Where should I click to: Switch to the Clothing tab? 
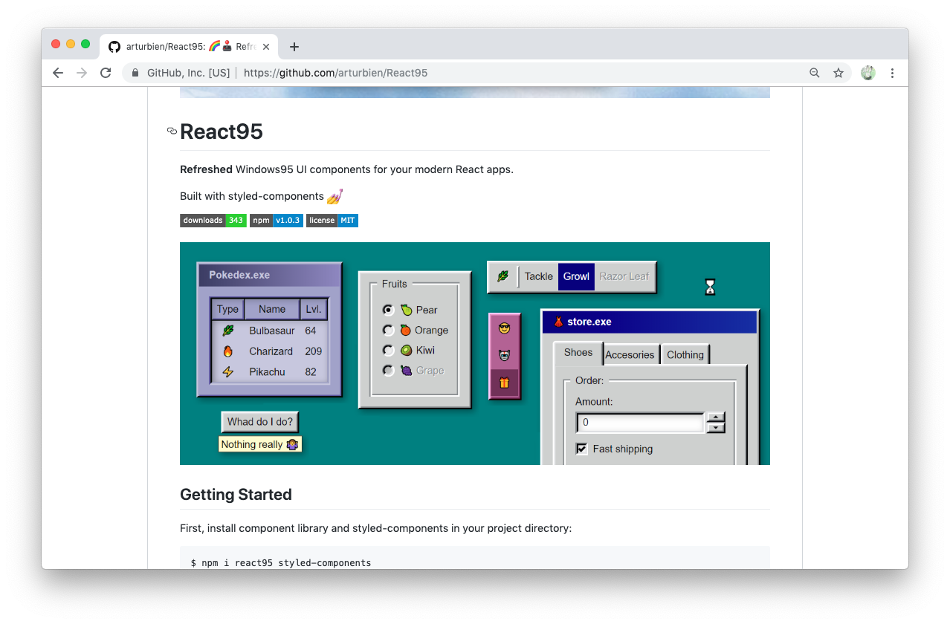tap(685, 354)
